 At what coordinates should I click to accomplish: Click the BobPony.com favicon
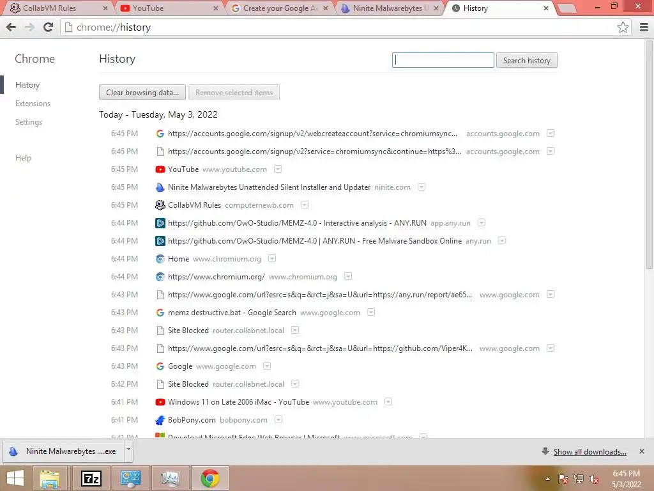(160, 420)
